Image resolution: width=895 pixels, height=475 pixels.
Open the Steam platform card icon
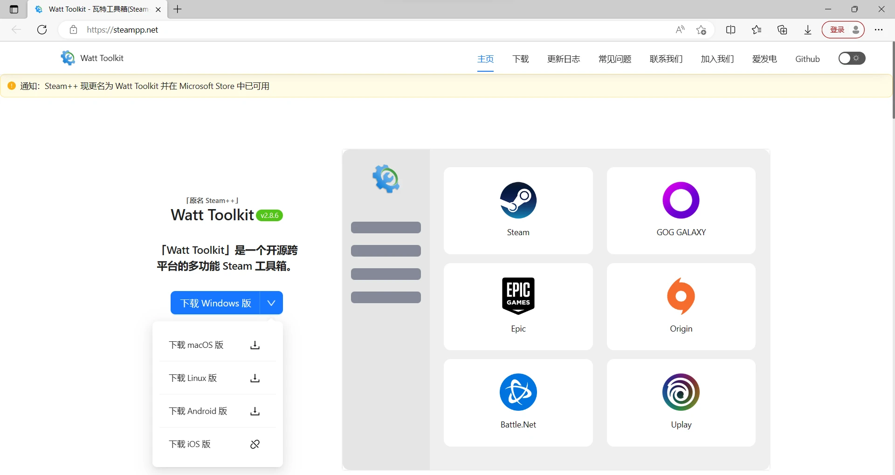(x=518, y=200)
